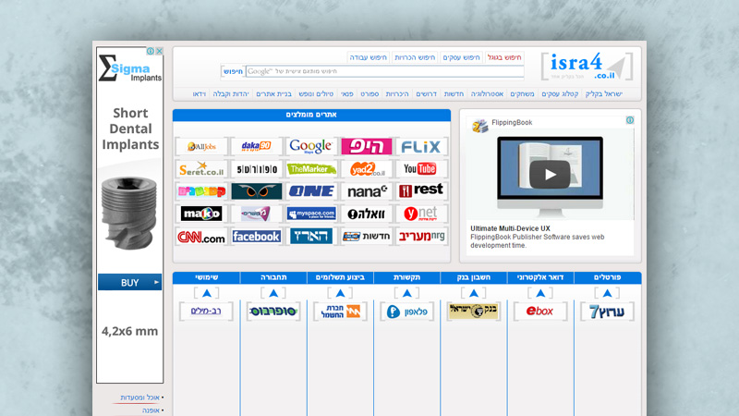Open the פלאפון (Pelephone) logo
The image size is (739, 416).
pos(406,312)
